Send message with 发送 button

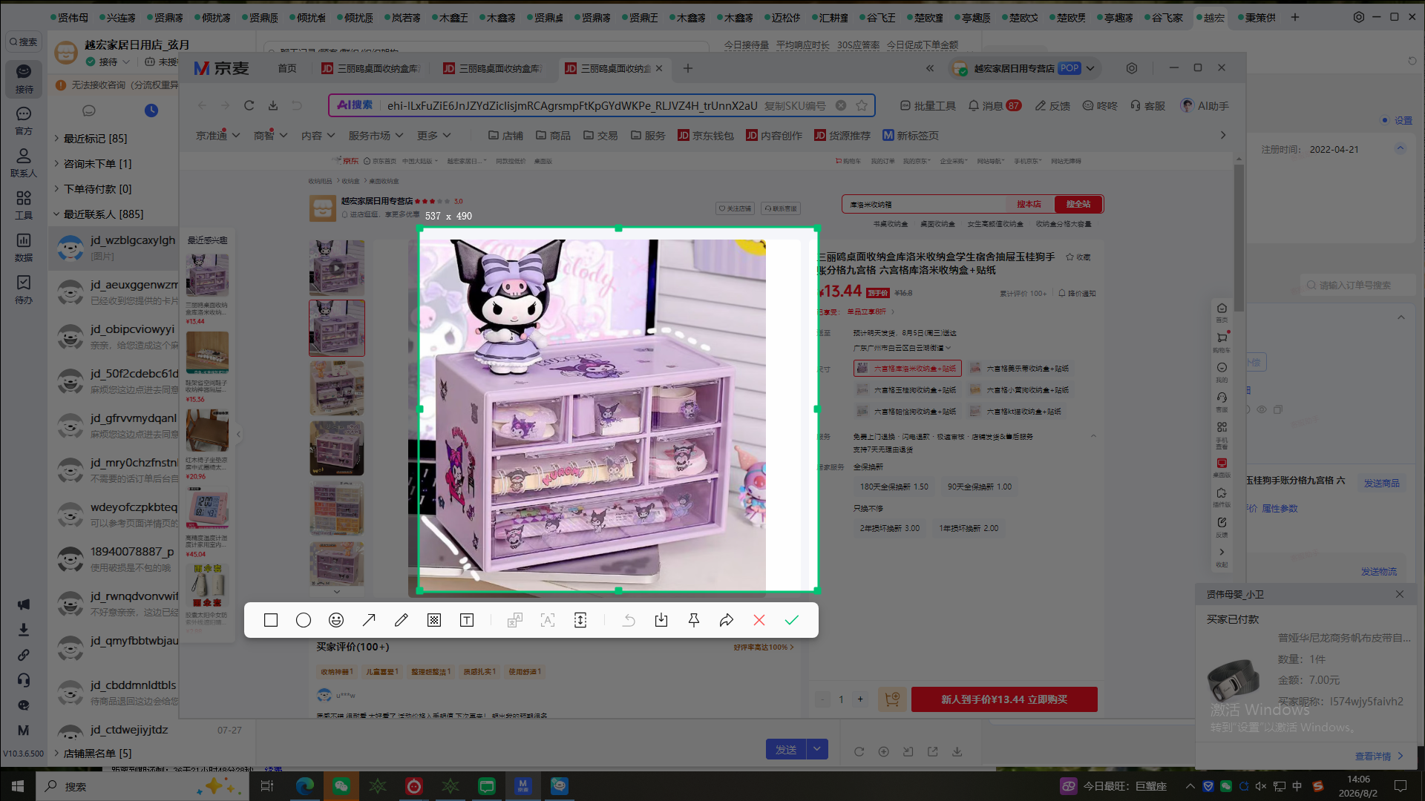pos(786,749)
